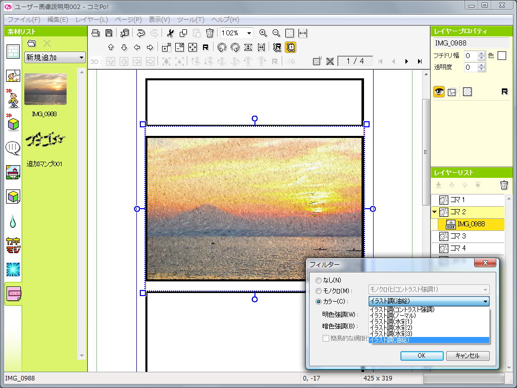The height and width of the screenshot is (388, 517).
Task: Fit page width to window
Action: click(x=303, y=33)
